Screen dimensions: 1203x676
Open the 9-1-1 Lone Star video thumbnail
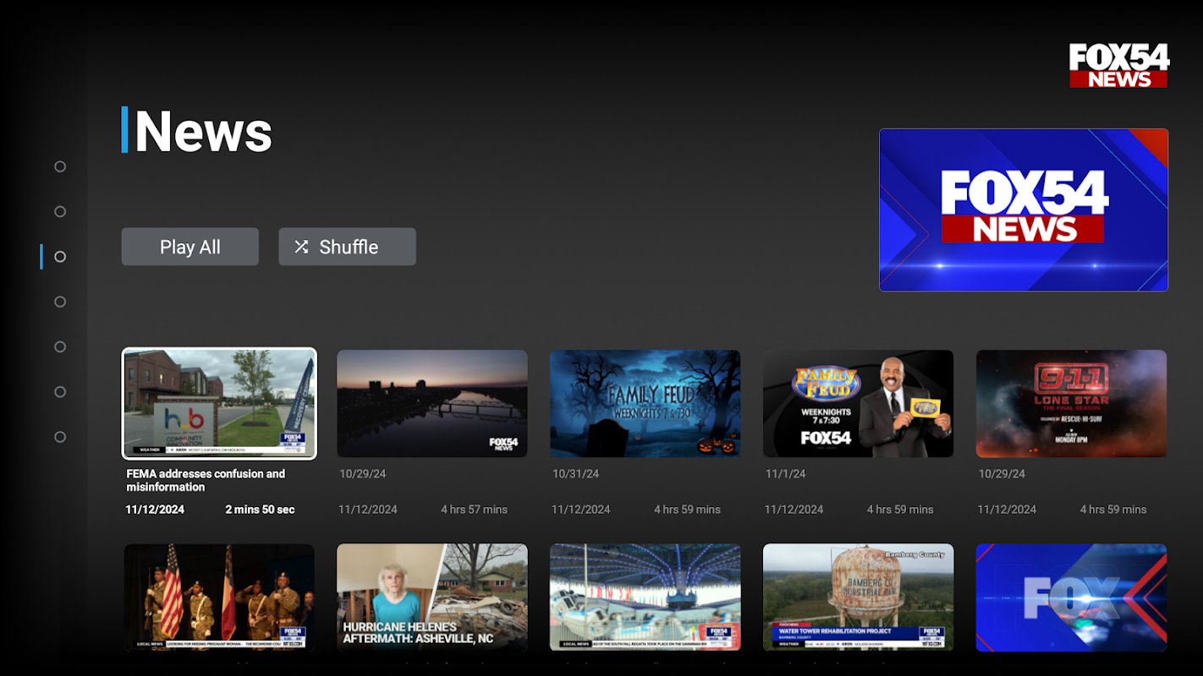1072,404
